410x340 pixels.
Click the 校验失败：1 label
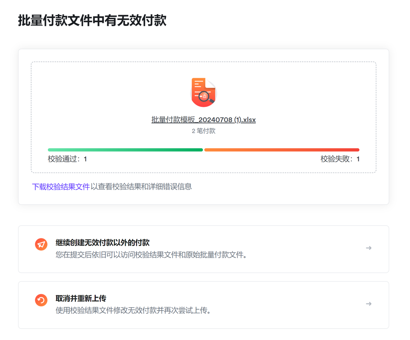340,159
